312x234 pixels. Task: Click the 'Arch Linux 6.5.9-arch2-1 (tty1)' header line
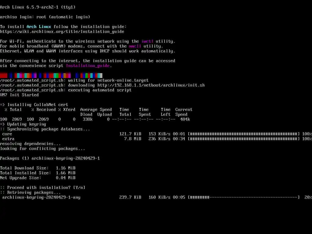38,7
